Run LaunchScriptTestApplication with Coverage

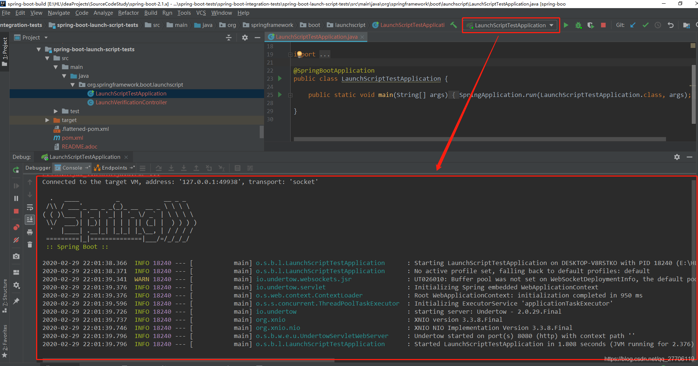[x=590, y=25]
